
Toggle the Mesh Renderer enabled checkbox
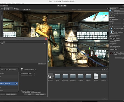point(113,32)
